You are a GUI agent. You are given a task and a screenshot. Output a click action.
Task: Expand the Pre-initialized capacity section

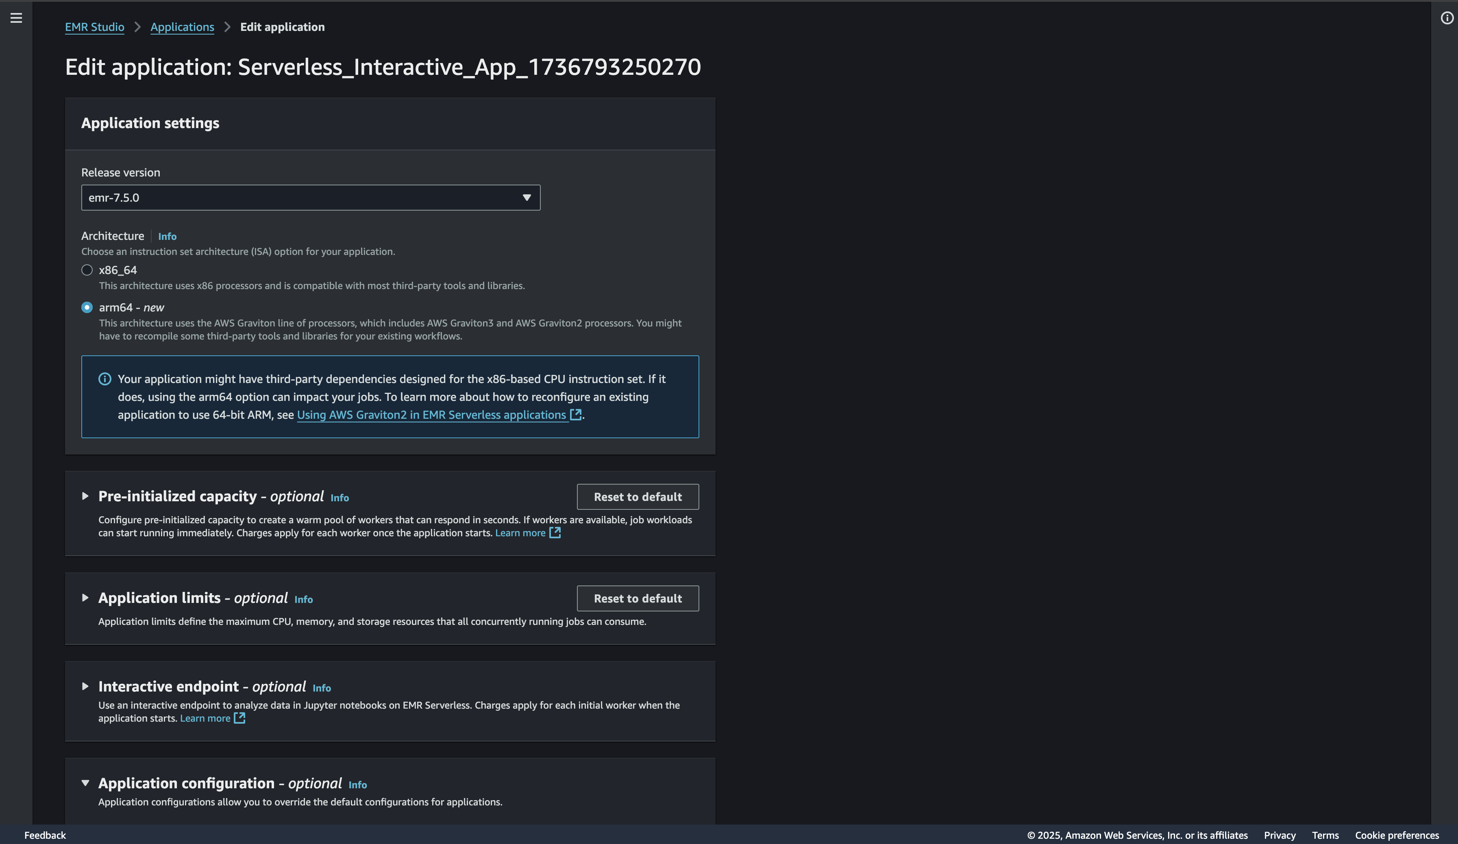pyautogui.click(x=85, y=496)
